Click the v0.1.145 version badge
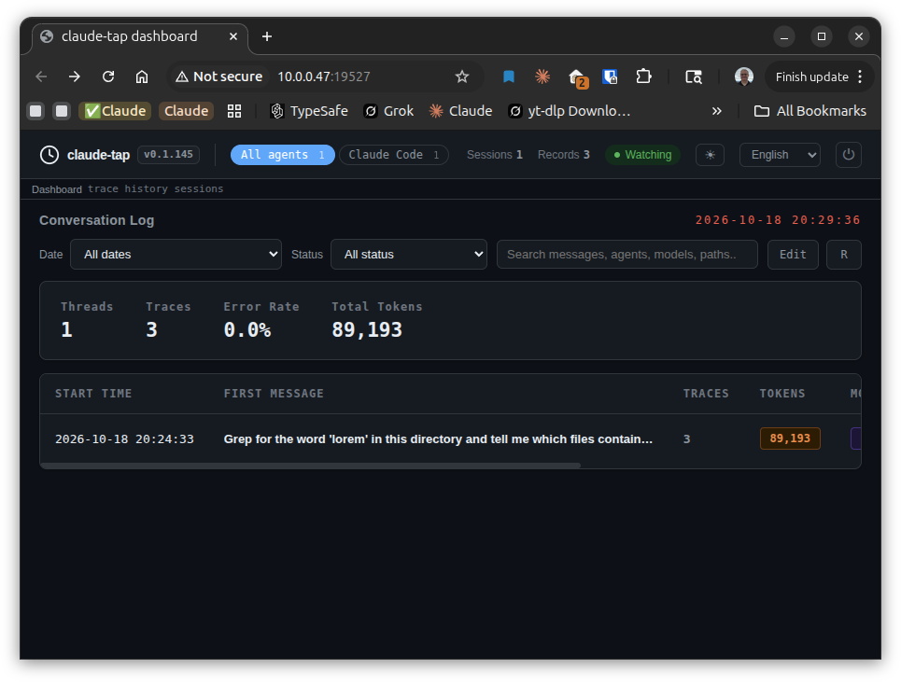 pos(168,155)
